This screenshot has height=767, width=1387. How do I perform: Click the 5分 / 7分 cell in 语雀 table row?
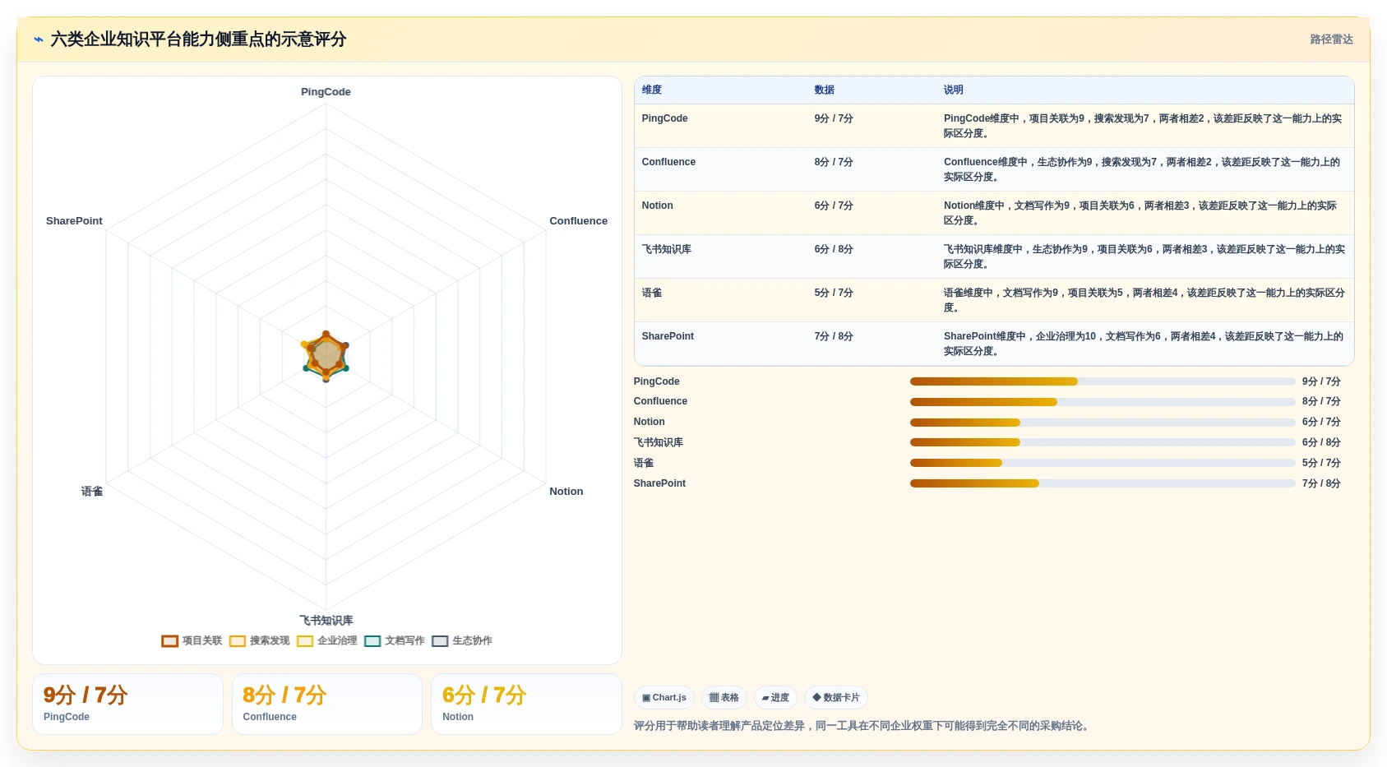click(x=834, y=293)
